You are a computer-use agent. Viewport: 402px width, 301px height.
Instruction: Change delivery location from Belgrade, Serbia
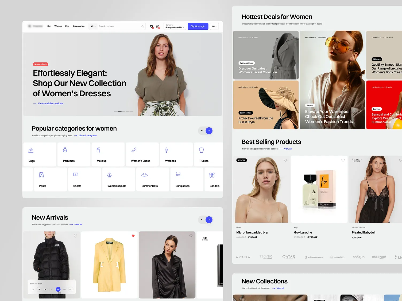(x=174, y=26)
